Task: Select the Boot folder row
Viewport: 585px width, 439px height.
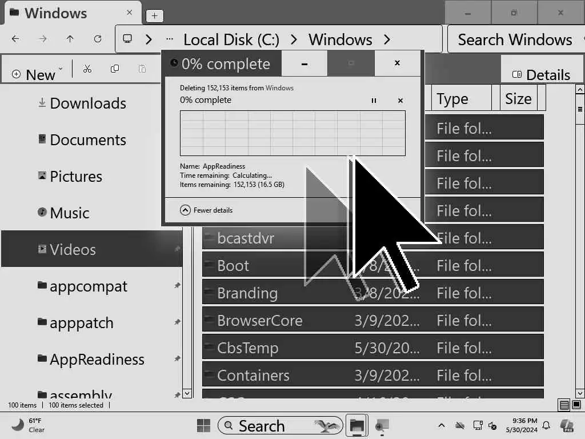Action: (x=372, y=265)
